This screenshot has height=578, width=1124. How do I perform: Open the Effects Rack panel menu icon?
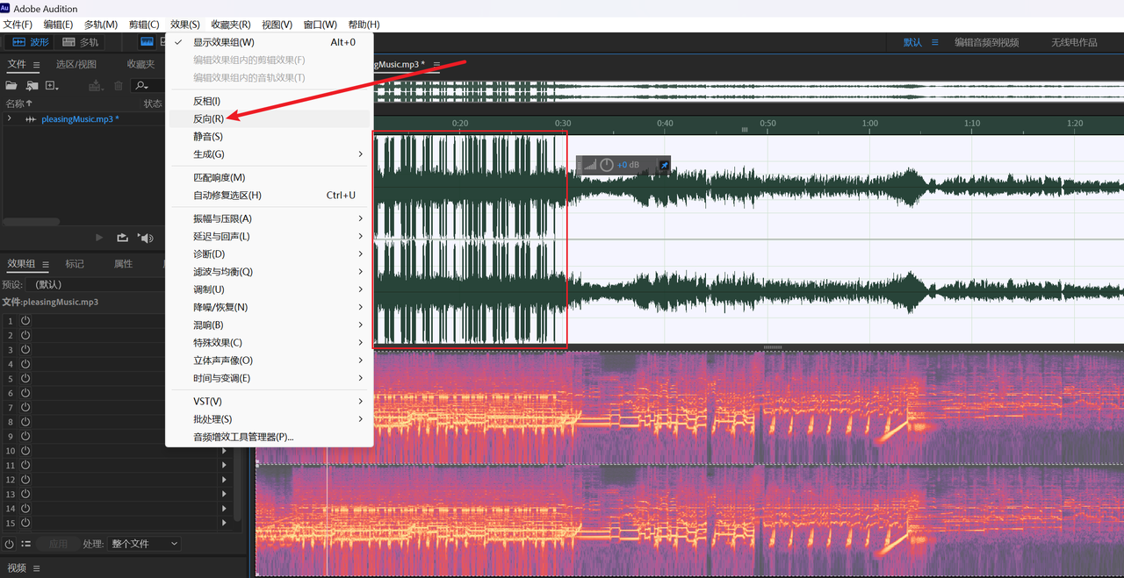tap(46, 264)
